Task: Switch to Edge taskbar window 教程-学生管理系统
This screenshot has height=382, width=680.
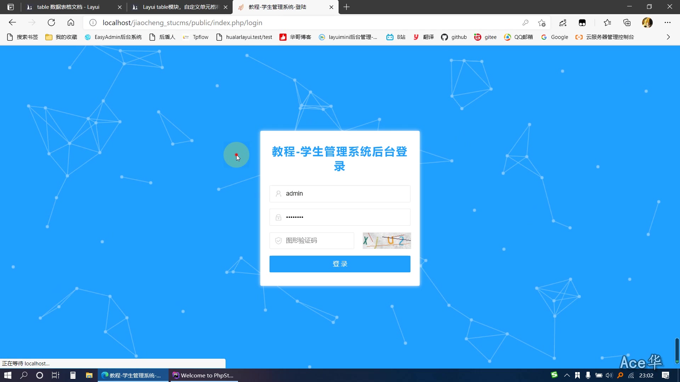Action: (133, 375)
